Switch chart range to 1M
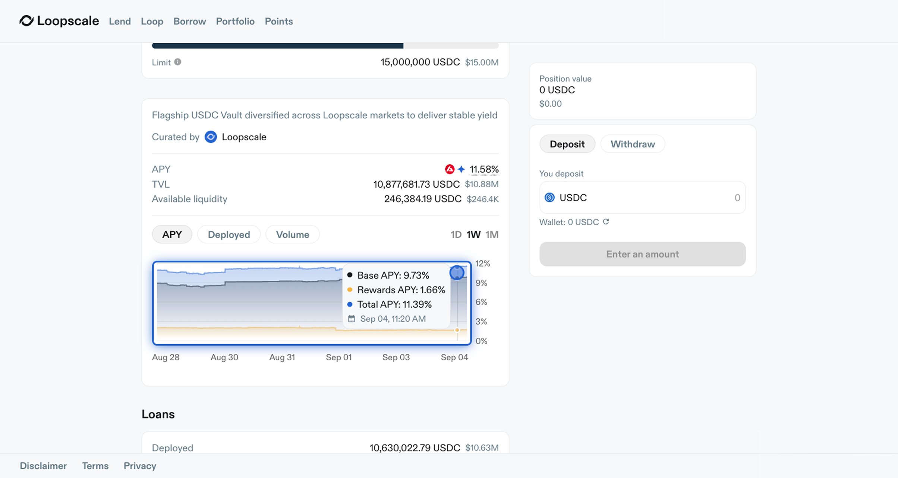The image size is (898, 478). point(492,235)
